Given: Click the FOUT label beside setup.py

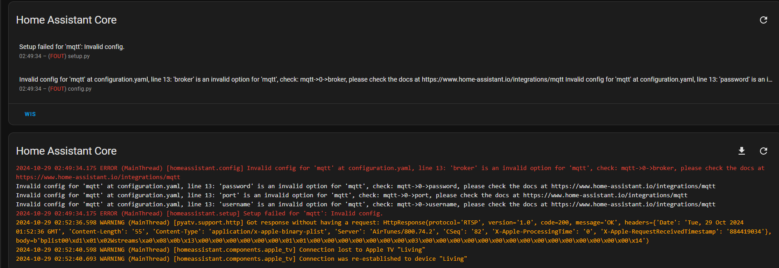Looking at the screenshot, I should click(x=57, y=56).
